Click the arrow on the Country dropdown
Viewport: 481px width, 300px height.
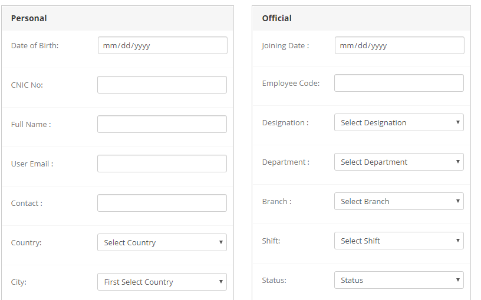[x=220, y=242]
